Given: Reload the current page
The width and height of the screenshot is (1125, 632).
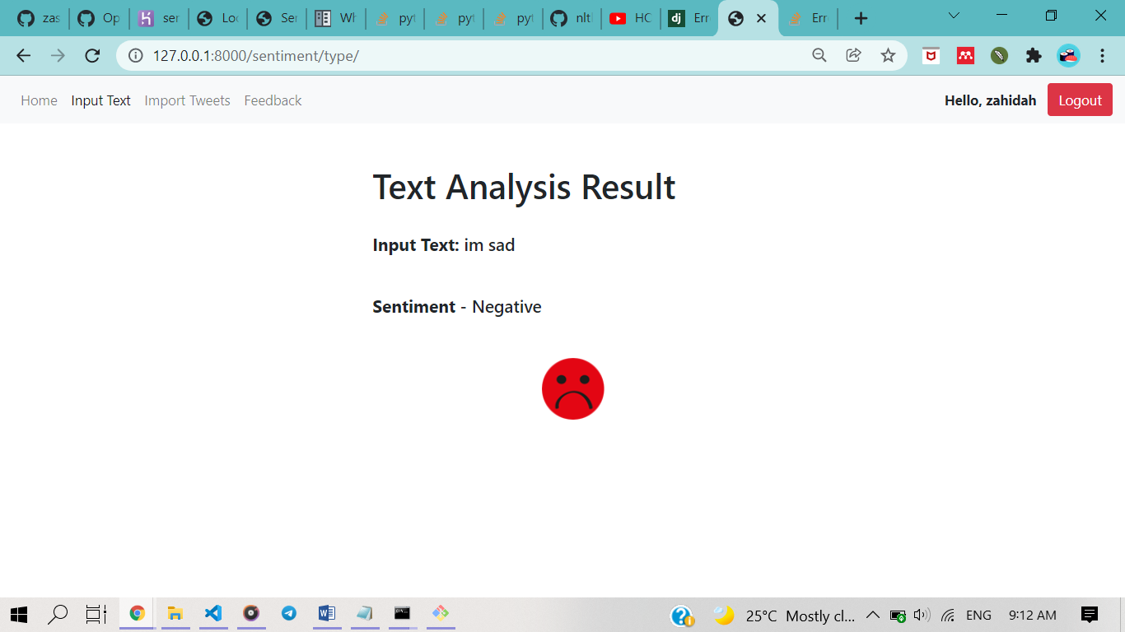Looking at the screenshot, I should pyautogui.click(x=92, y=55).
